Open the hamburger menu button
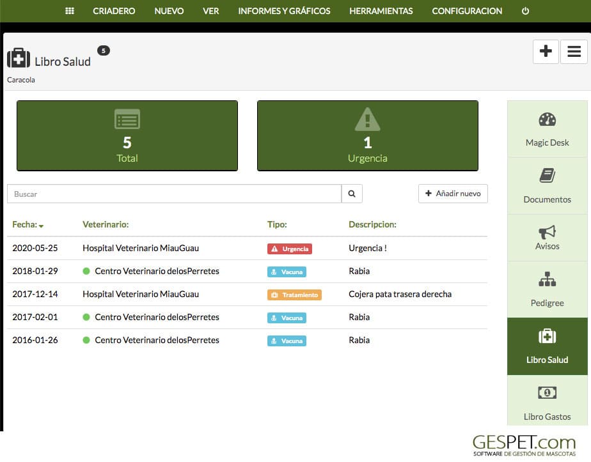 pos(574,51)
